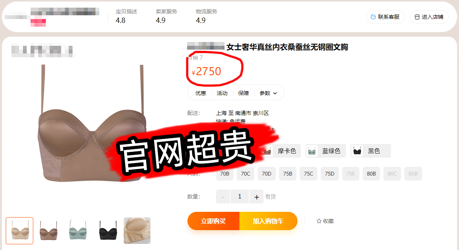Increase quantity with the plus button
This screenshot has height=250, width=459.
257,197
